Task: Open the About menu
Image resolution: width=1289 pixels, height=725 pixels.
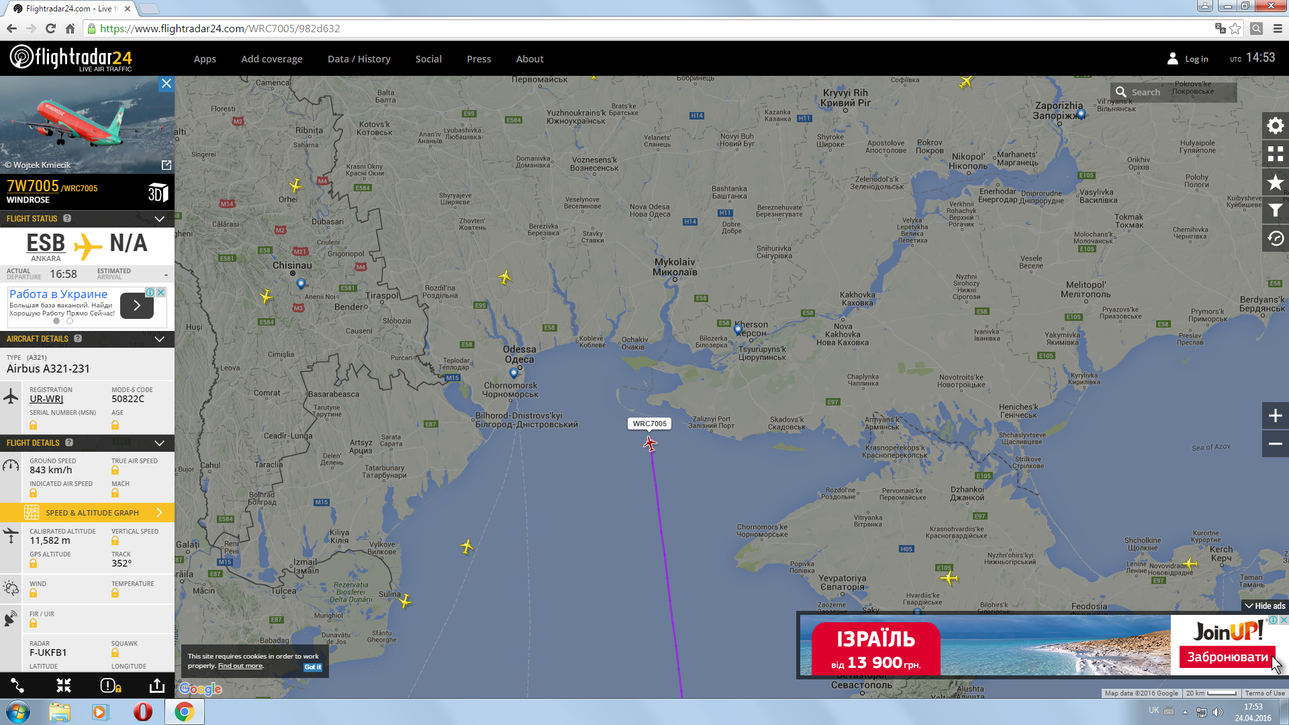Action: 530,59
